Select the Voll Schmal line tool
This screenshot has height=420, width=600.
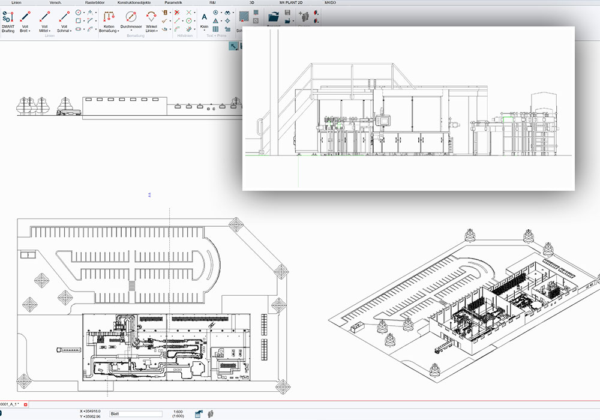coord(64,22)
